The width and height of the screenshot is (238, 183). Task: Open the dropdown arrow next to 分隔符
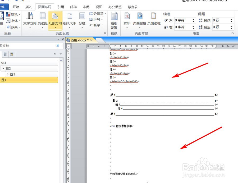tap(105, 14)
